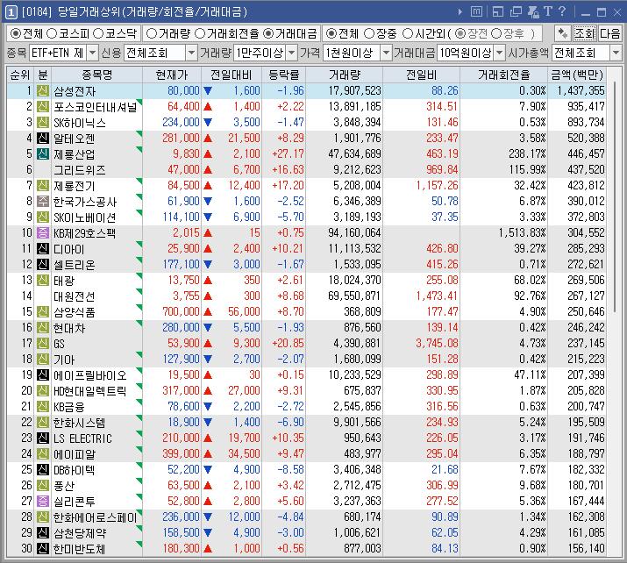Click the black 신 badge of 알테오젠
The height and width of the screenshot is (563, 627).
[43, 139]
